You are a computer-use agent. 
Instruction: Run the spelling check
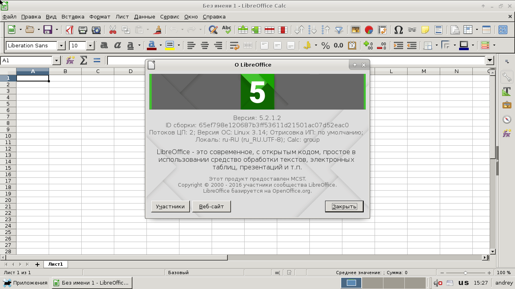(x=227, y=30)
